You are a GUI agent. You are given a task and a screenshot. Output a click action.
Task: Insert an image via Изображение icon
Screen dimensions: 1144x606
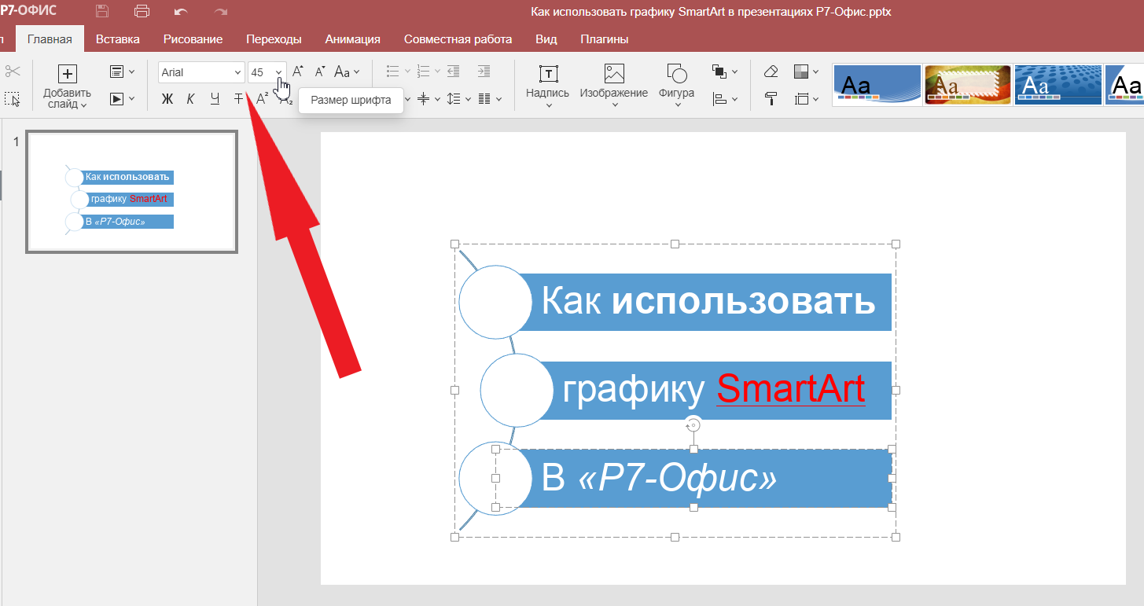[x=614, y=74]
